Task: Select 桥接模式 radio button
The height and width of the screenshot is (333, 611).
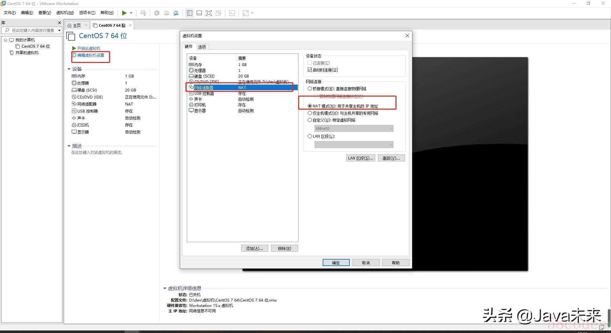Action: tap(310, 89)
